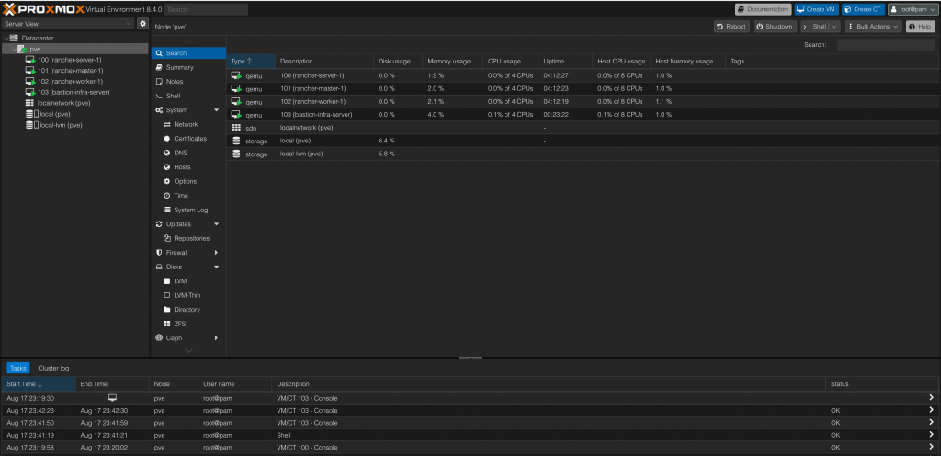Screen dimensions: 941x456
Task: Open Network settings in node menu
Action: coord(187,125)
